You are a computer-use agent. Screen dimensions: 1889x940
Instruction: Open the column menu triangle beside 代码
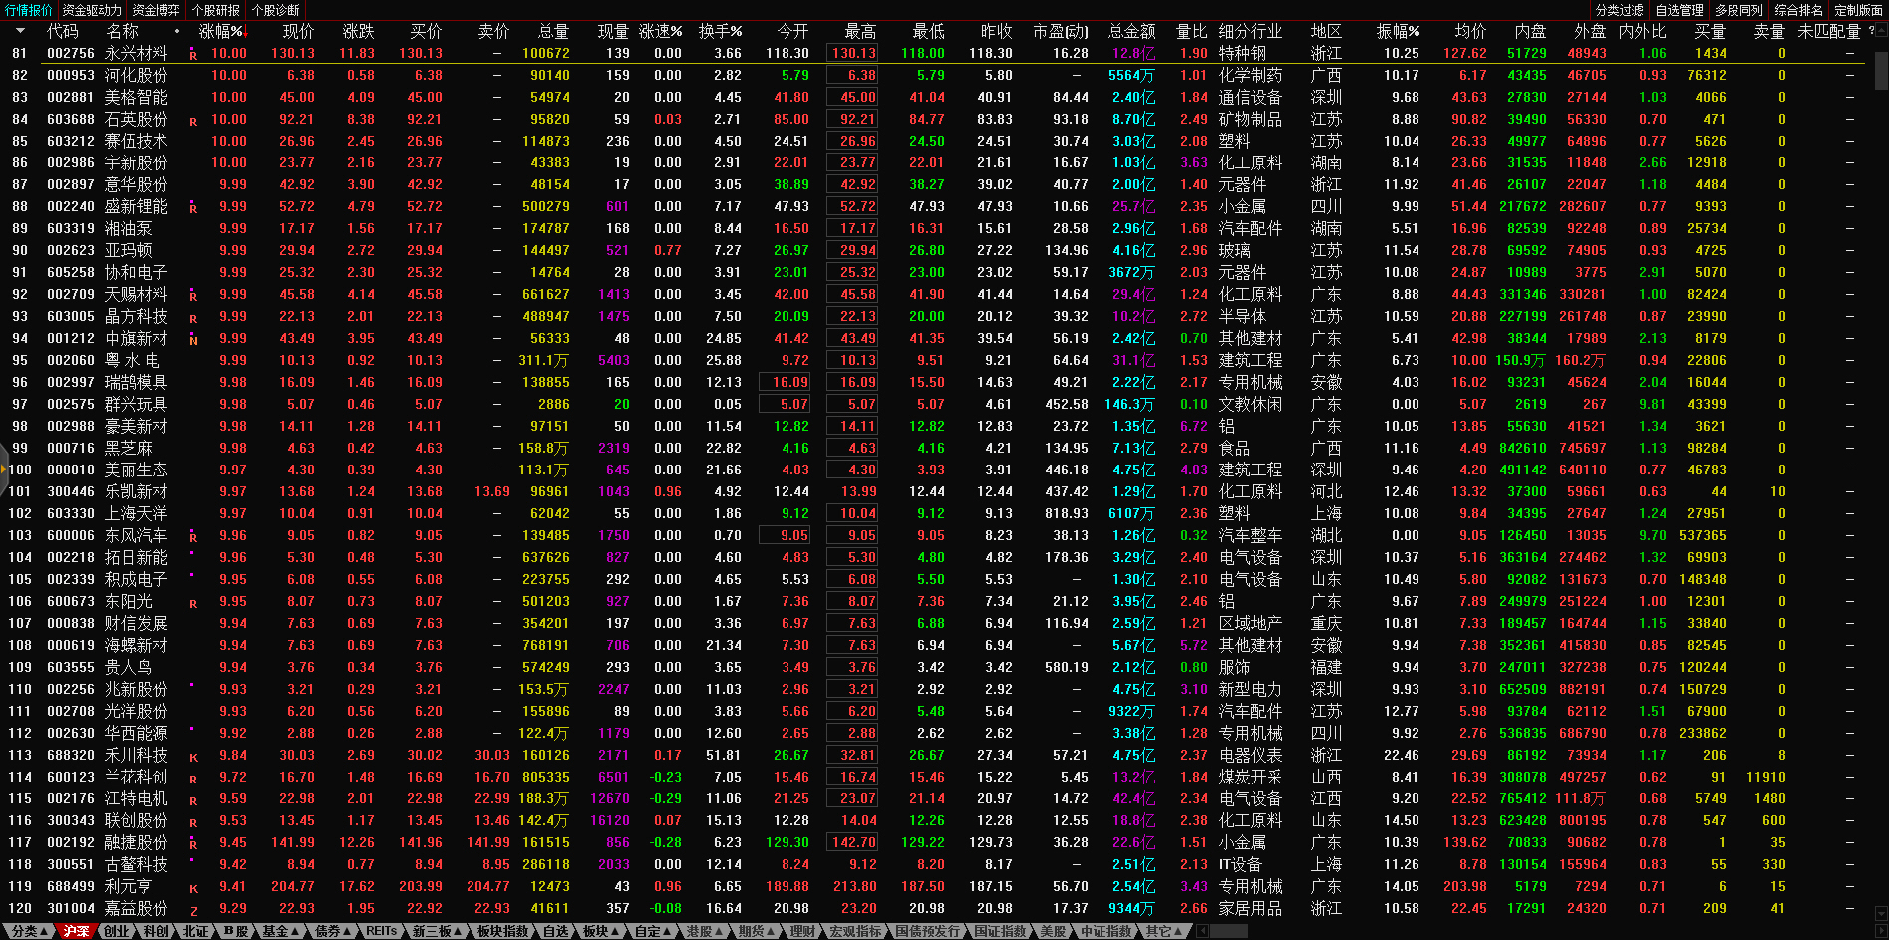20,31
